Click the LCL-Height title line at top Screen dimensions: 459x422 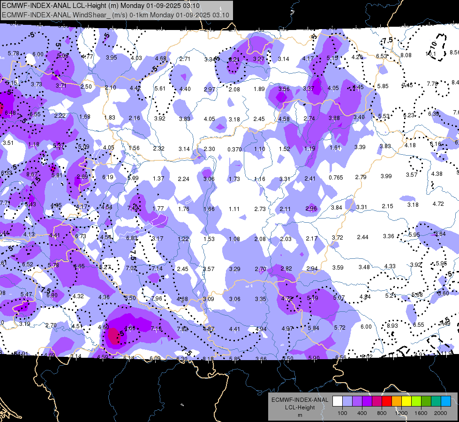pos(101,6)
